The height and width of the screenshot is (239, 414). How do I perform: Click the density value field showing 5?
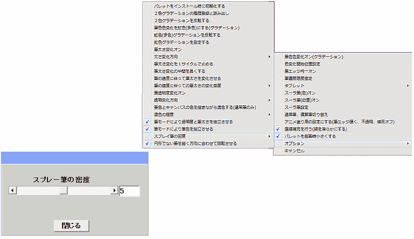(129, 191)
